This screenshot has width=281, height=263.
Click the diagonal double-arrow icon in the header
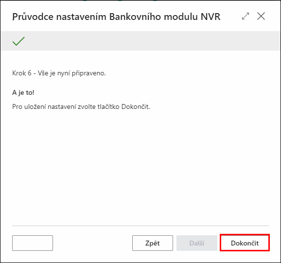[246, 17]
